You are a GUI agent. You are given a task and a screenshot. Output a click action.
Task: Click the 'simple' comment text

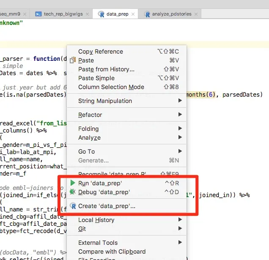click(13, 66)
